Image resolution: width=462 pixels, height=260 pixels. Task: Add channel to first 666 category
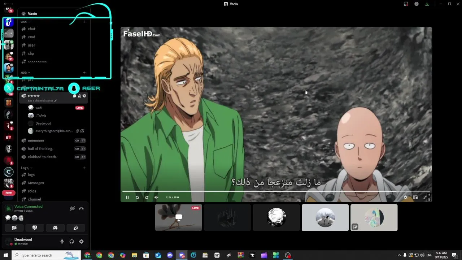click(84, 22)
